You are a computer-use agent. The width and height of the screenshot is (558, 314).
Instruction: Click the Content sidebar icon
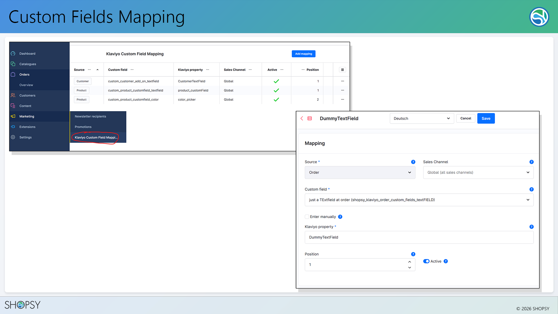[13, 106]
